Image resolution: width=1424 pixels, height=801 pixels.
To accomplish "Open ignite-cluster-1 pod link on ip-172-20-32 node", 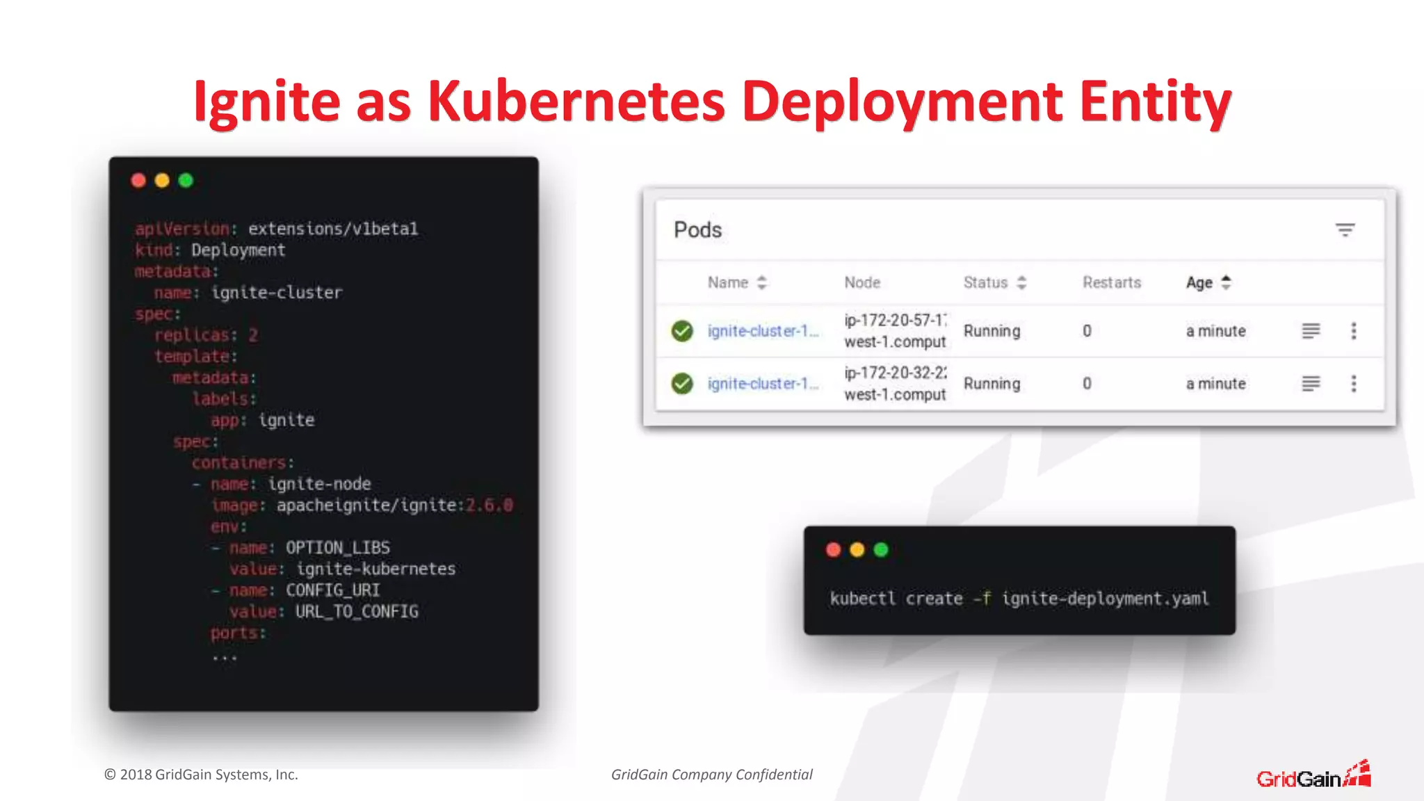I will tap(763, 383).
